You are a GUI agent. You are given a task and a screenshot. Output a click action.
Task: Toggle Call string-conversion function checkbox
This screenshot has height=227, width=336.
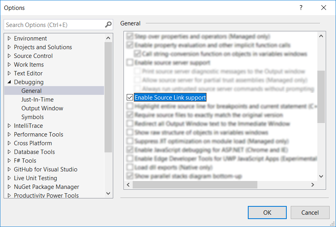coord(137,54)
